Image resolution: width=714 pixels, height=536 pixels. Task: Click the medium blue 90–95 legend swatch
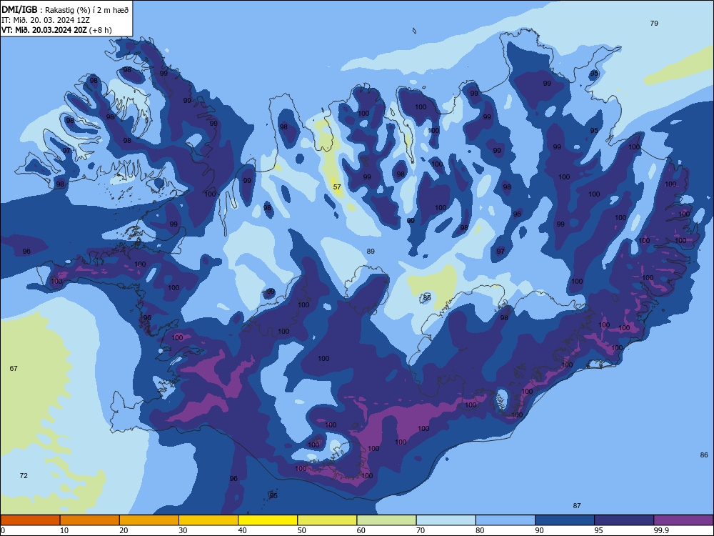[x=565, y=520]
